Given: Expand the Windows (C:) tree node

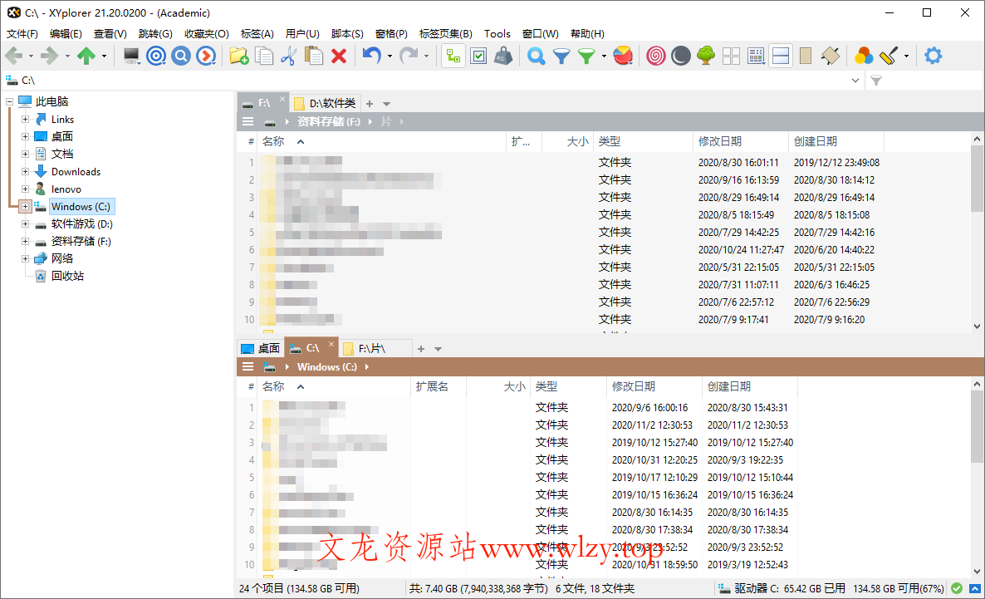Looking at the screenshot, I should [x=24, y=206].
